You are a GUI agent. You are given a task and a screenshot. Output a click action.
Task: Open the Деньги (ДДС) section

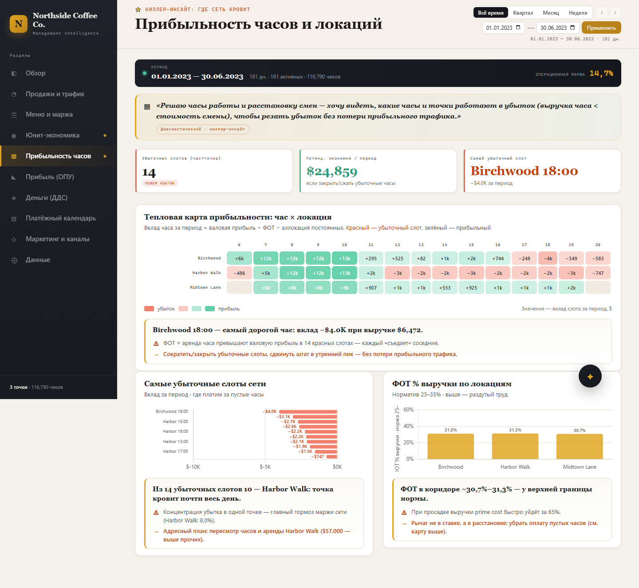(x=59, y=198)
